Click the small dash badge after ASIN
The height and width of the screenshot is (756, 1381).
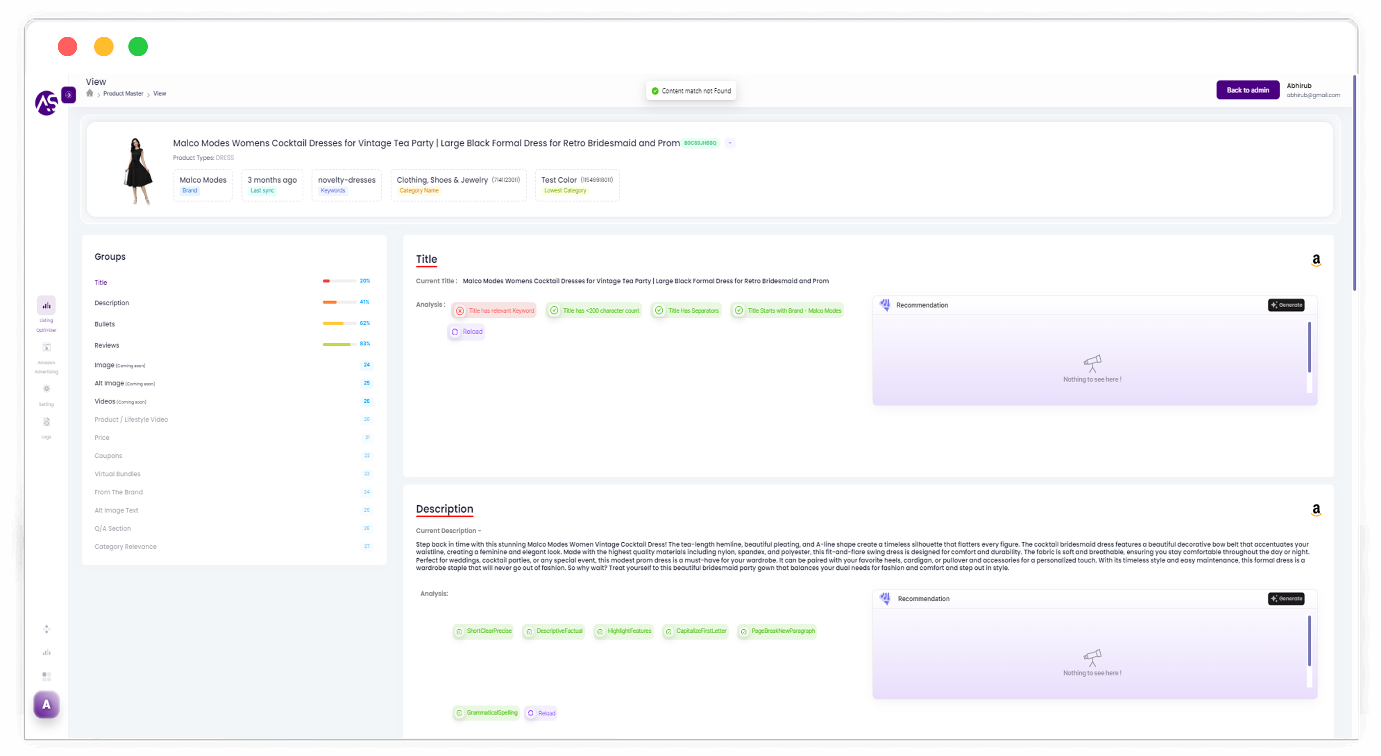(730, 143)
